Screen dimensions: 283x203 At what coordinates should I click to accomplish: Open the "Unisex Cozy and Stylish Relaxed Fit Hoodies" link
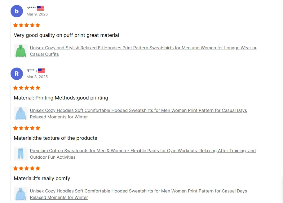[143, 48]
